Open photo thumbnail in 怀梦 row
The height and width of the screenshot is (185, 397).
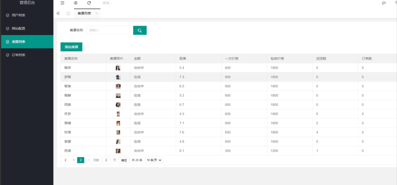pos(118,114)
